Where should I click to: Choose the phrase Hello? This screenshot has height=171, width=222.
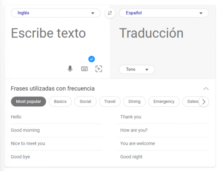coord(56,117)
